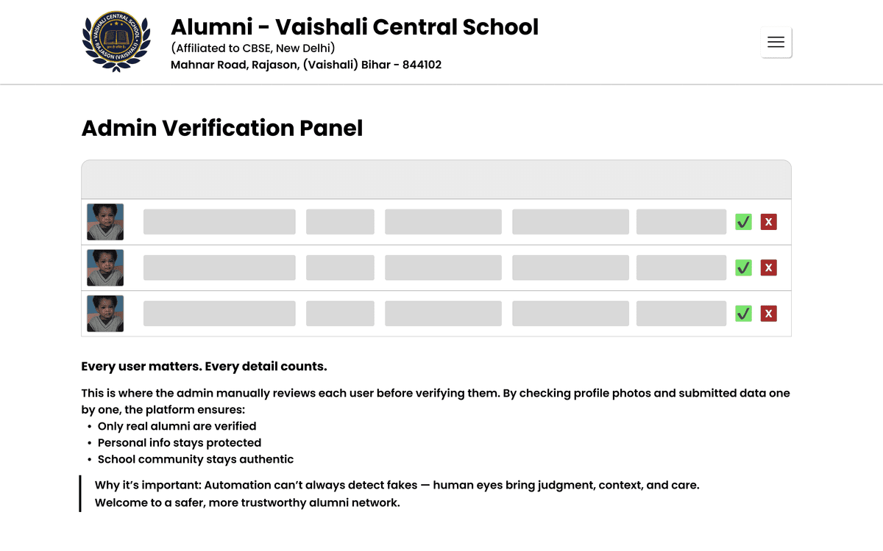The height and width of the screenshot is (551, 883).
Task: Select first row's last placeholder field
Action: [x=681, y=222]
